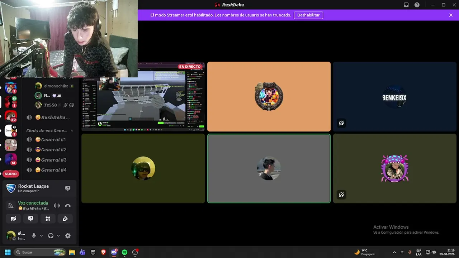The image size is (459, 258).
Task: Open the EN DIRECTO screen share stream tile
Action: pos(143,96)
